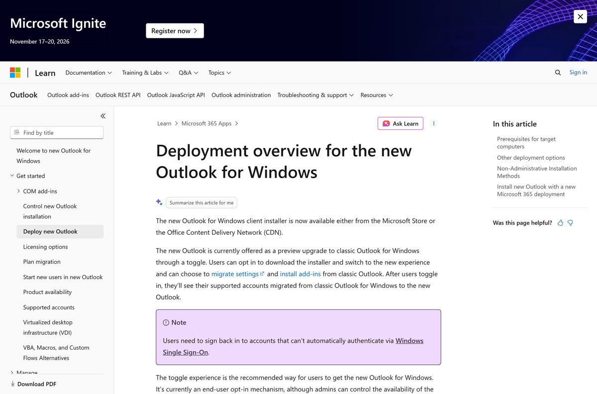
Task: Open the search magnifier icon
Action: (558, 73)
